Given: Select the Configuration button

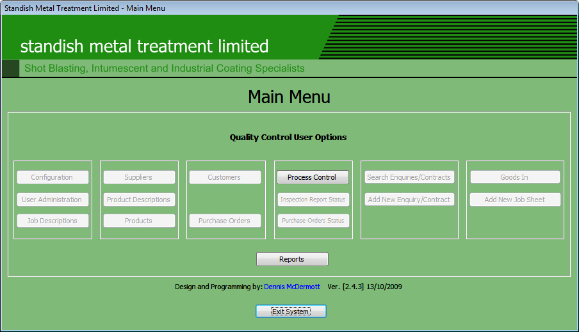Looking at the screenshot, I should pos(53,177).
